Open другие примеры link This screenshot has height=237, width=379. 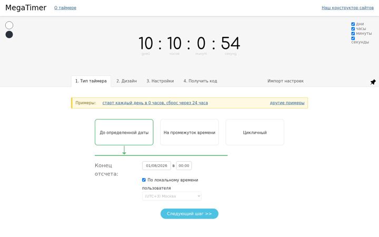[287, 103]
